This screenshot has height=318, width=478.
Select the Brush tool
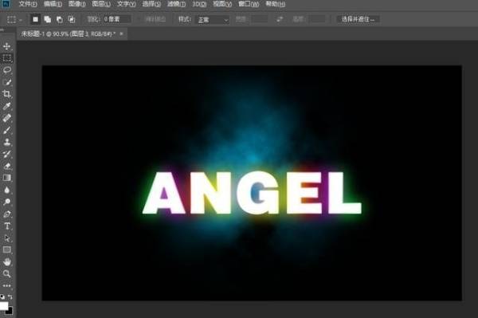6,130
